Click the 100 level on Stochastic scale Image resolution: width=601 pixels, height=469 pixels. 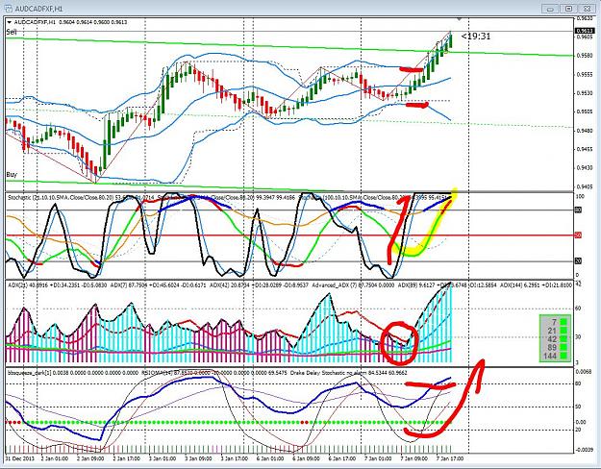(x=580, y=196)
